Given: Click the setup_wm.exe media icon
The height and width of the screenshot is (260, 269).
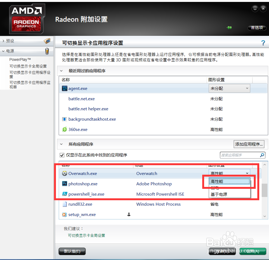Looking at the screenshot, I should tap(64, 214).
